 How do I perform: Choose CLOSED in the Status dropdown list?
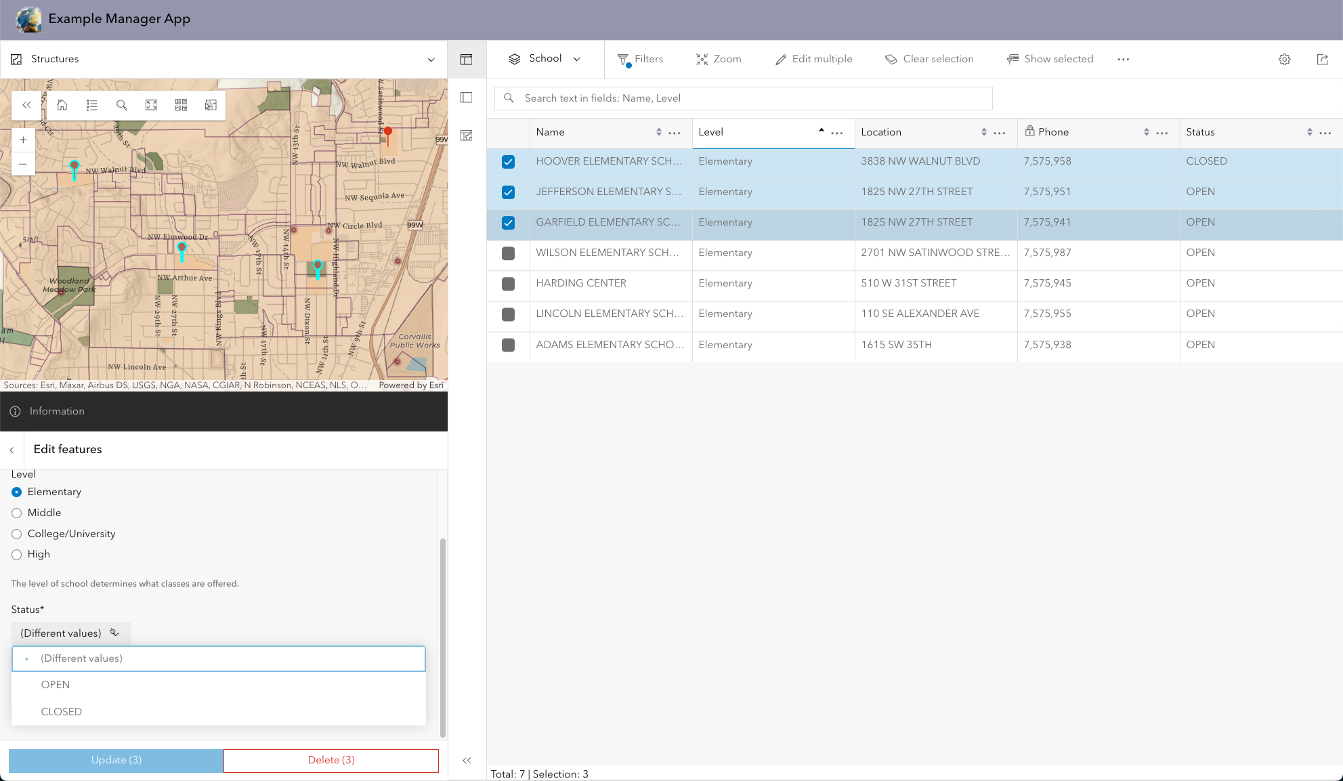pyautogui.click(x=61, y=711)
